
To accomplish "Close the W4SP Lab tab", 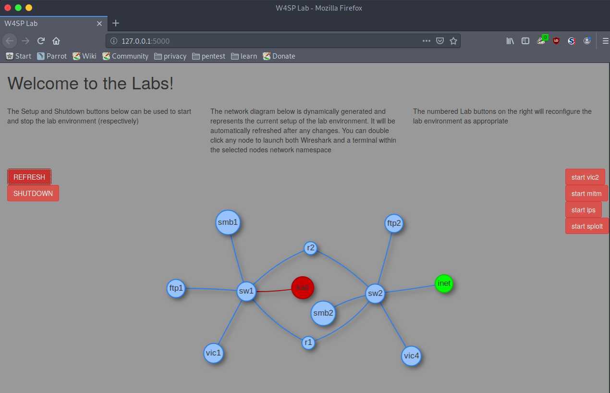I will [99, 23].
